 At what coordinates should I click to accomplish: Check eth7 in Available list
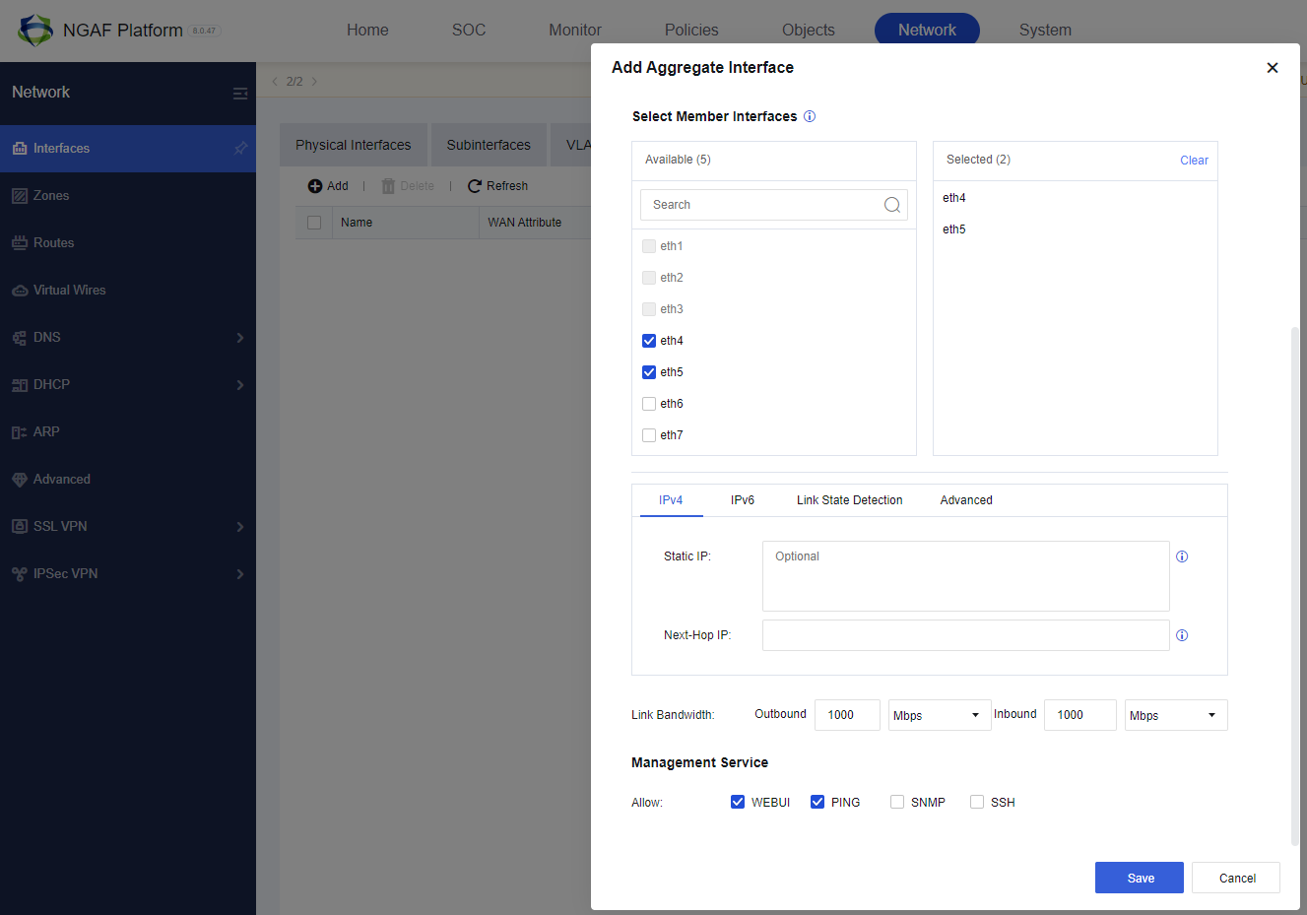pos(649,435)
